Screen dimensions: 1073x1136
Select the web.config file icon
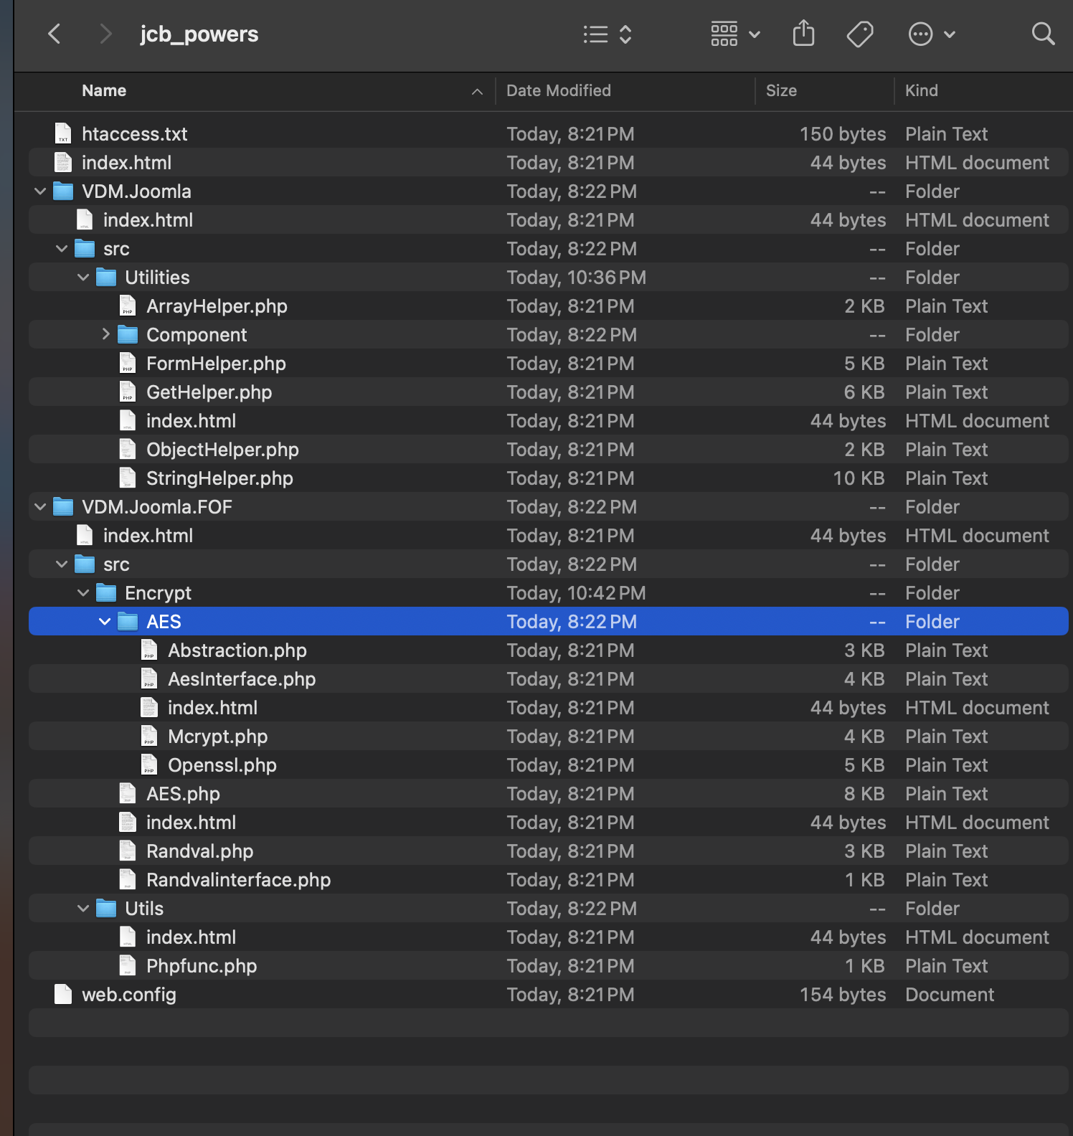(63, 994)
